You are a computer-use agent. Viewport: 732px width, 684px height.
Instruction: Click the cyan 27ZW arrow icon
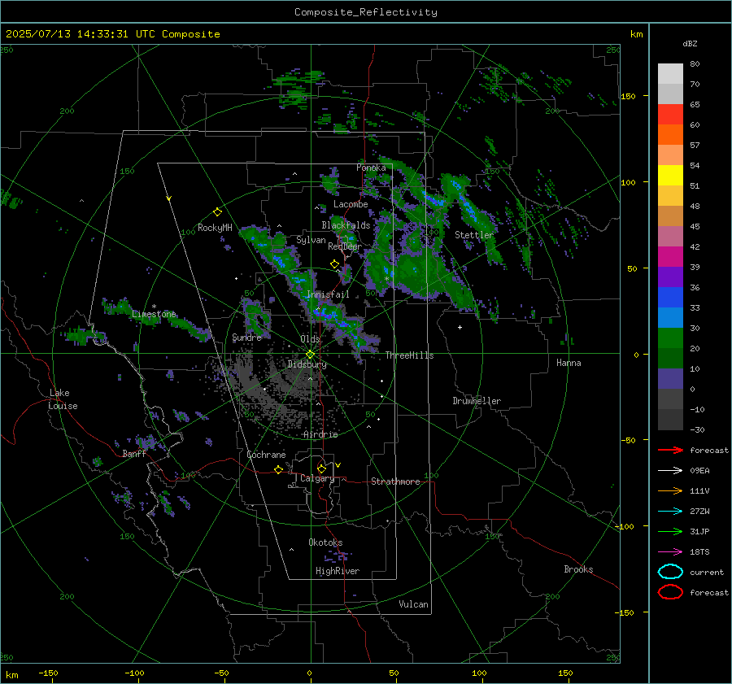[670, 512]
